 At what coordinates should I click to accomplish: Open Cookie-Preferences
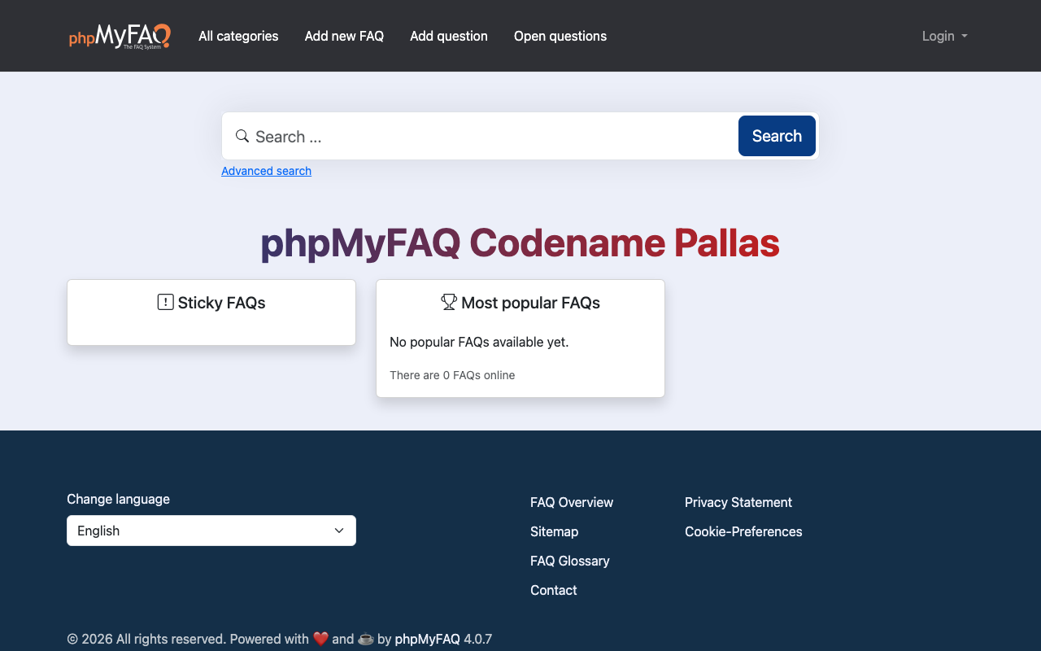click(743, 531)
